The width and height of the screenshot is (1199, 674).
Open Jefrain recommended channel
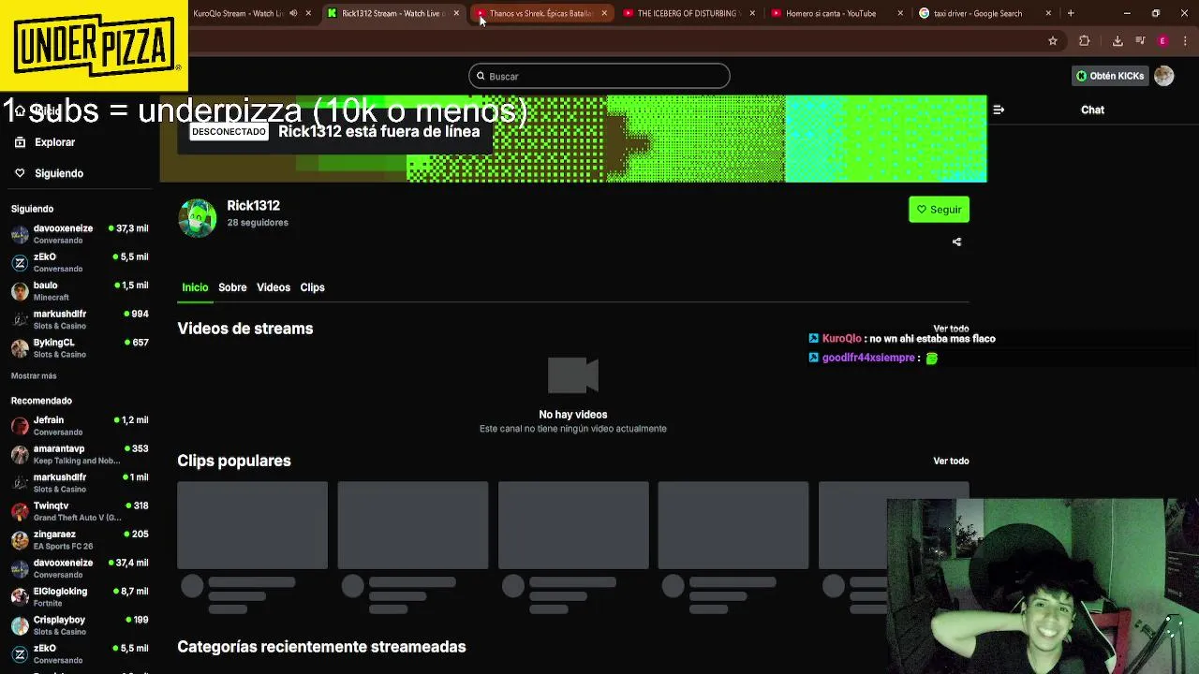pyautogui.click(x=80, y=426)
